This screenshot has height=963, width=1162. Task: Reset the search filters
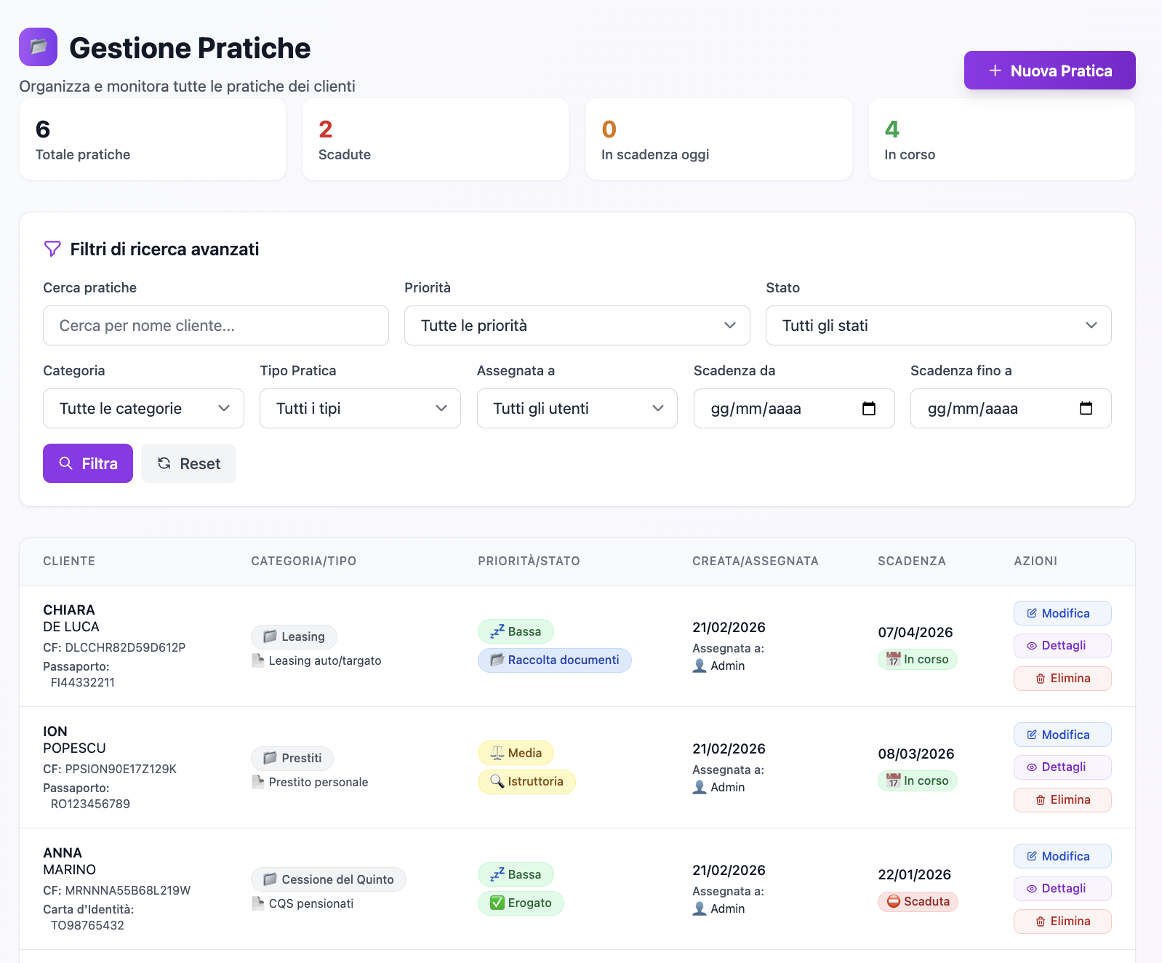coord(189,464)
